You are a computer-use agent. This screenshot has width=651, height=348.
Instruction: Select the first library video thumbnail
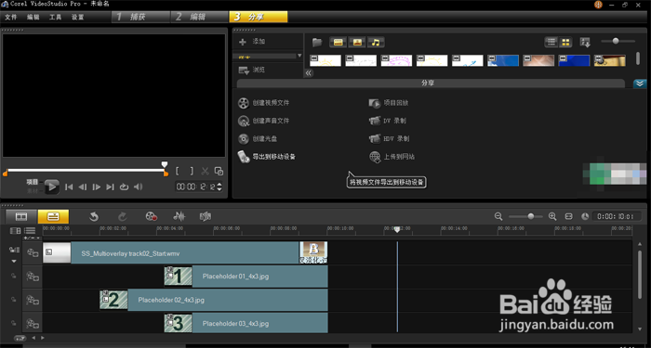click(x=325, y=60)
